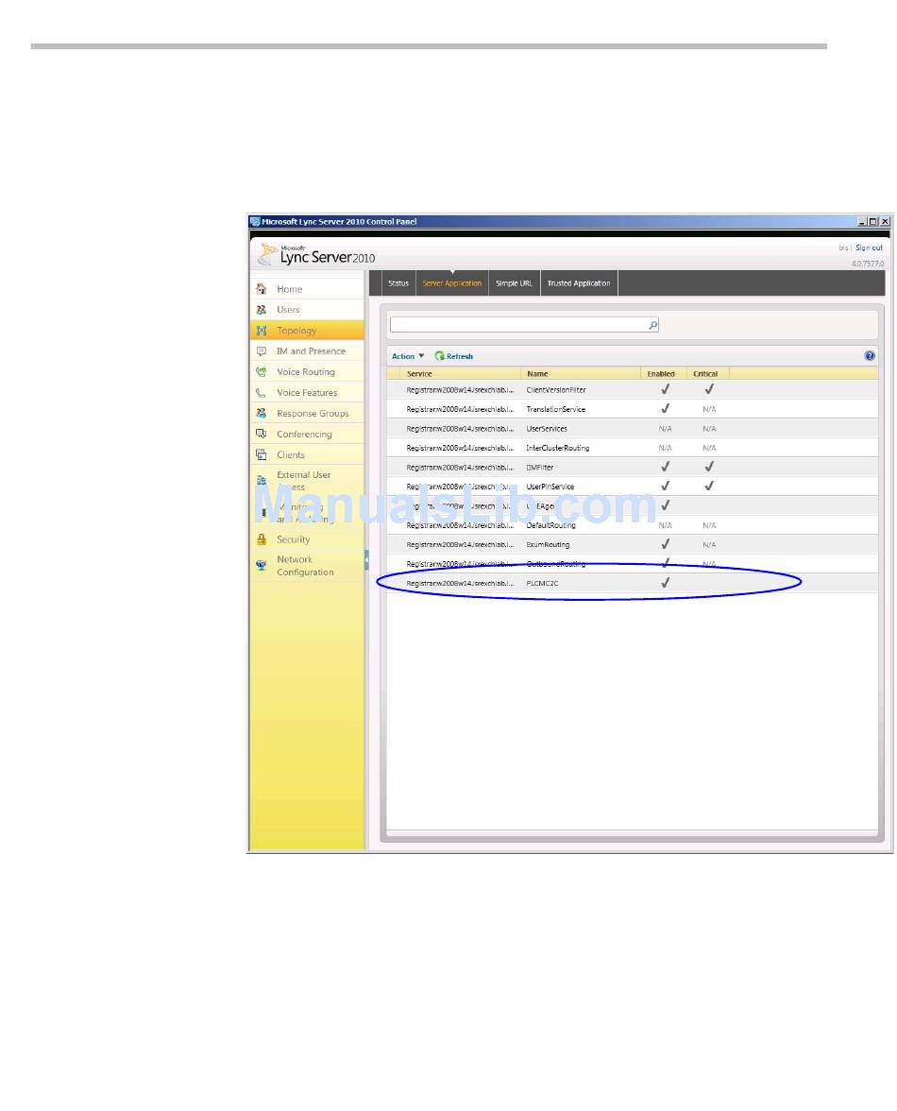
Task: Select the IIMFilter row name
Action: pyautogui.click(x=540, y=468)
